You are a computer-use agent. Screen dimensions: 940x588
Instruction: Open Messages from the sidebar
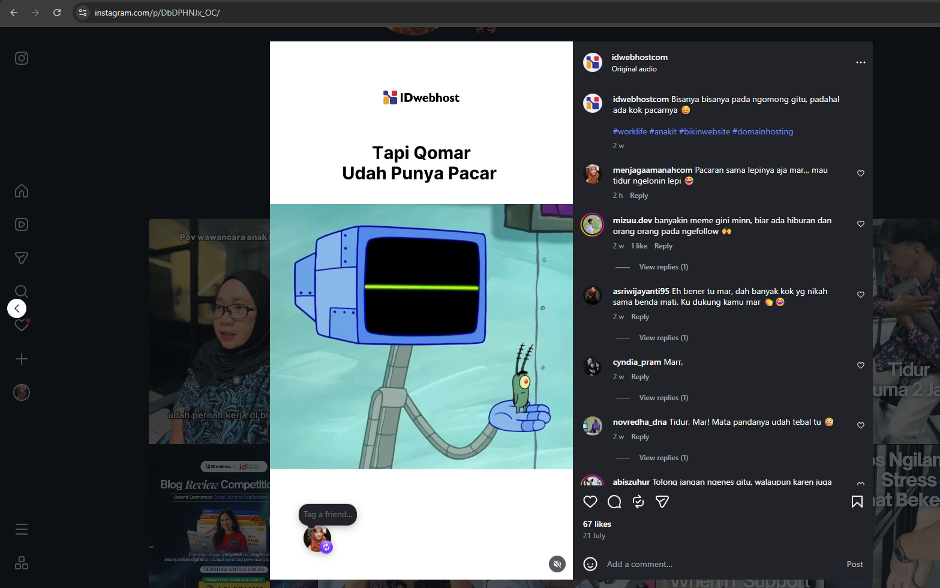22,258
